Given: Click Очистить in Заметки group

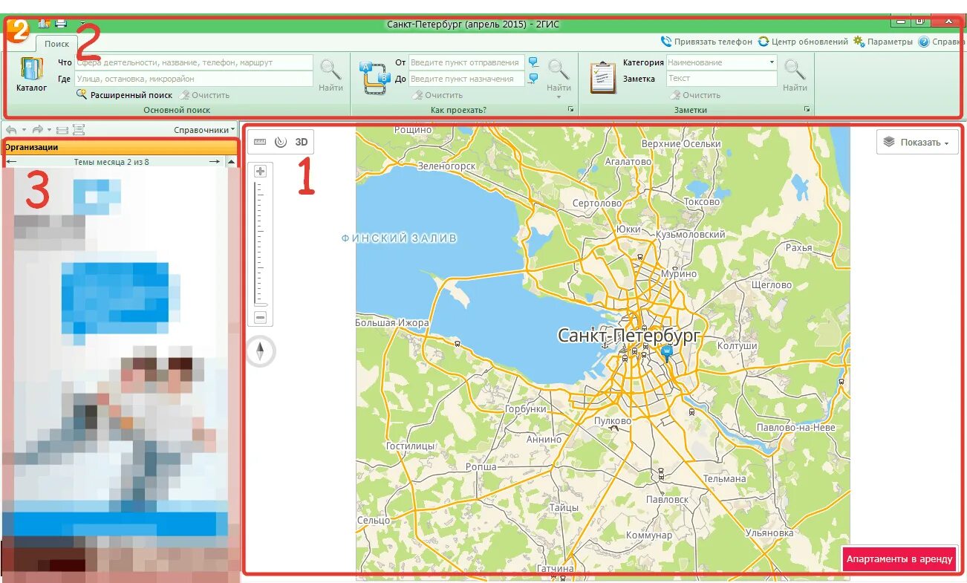Looking at the screenshot, I should pyautogui.click(x=695, y=95).
